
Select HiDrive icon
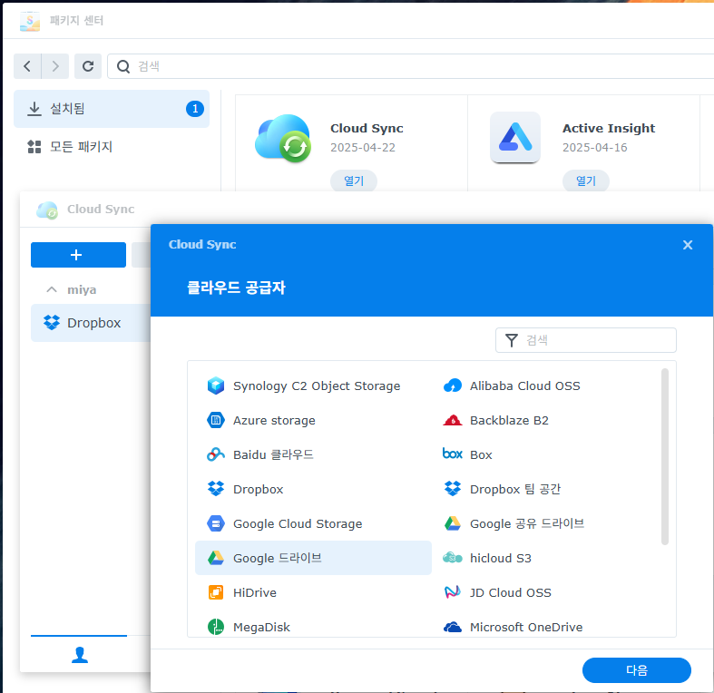[x=216, y=592]
